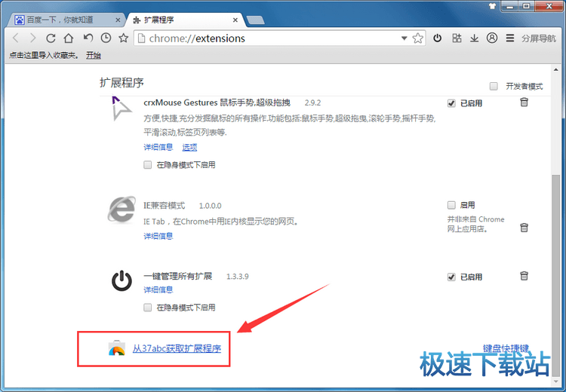Click the 37abc web store icon
This screenshot has width=566, height=392.
point(116,348)
